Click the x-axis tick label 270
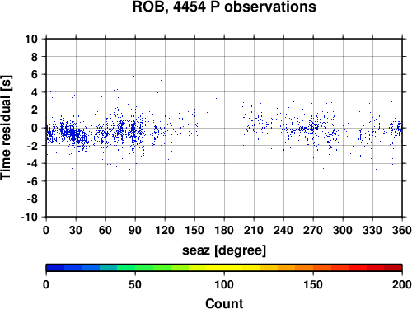The width and height of the screenshot is (412, 309). point(313,230)
